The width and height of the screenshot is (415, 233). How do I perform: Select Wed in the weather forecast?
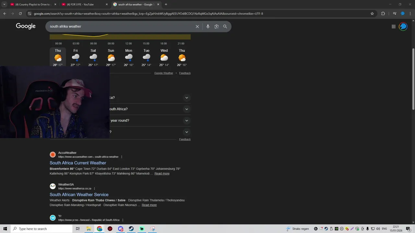click(164, 58)
